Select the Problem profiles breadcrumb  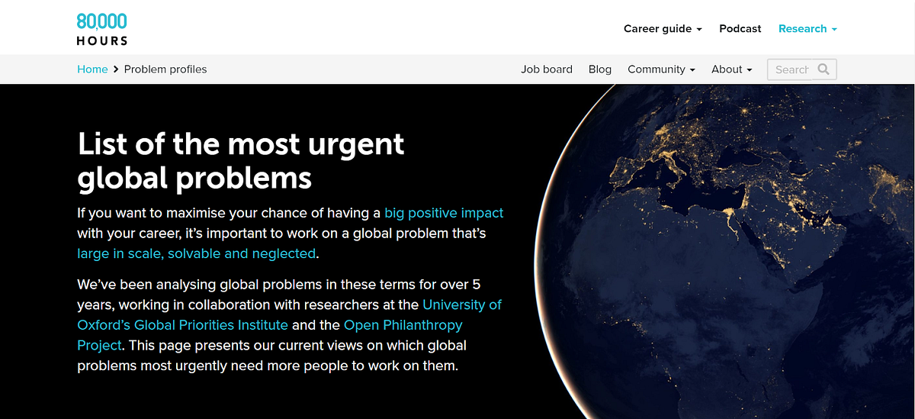(x=165, y=69)
